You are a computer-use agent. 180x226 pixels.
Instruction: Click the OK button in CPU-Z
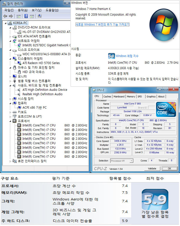coord(169,169)
